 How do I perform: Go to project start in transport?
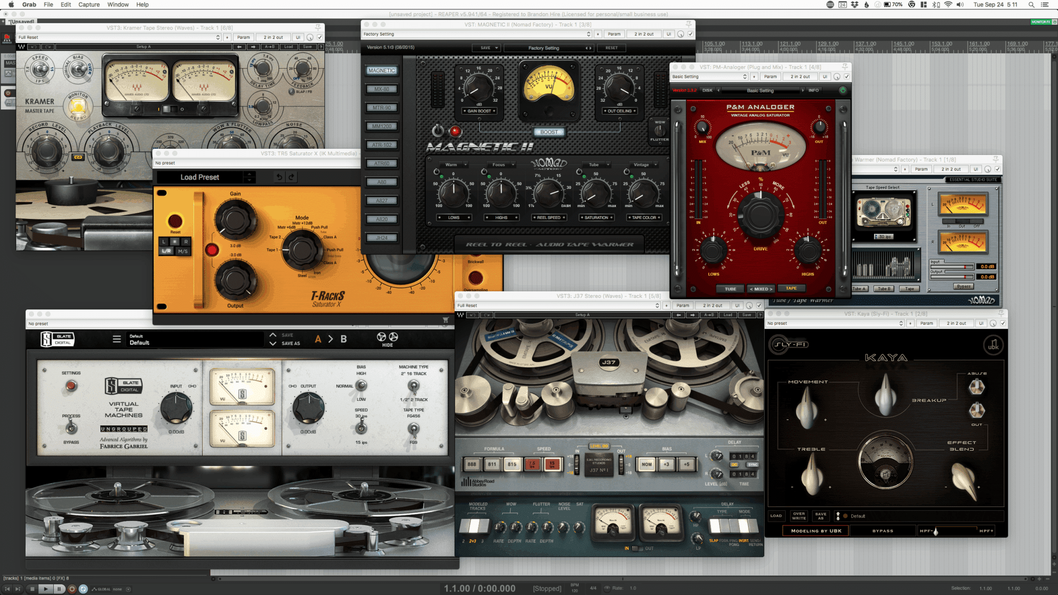7,589
